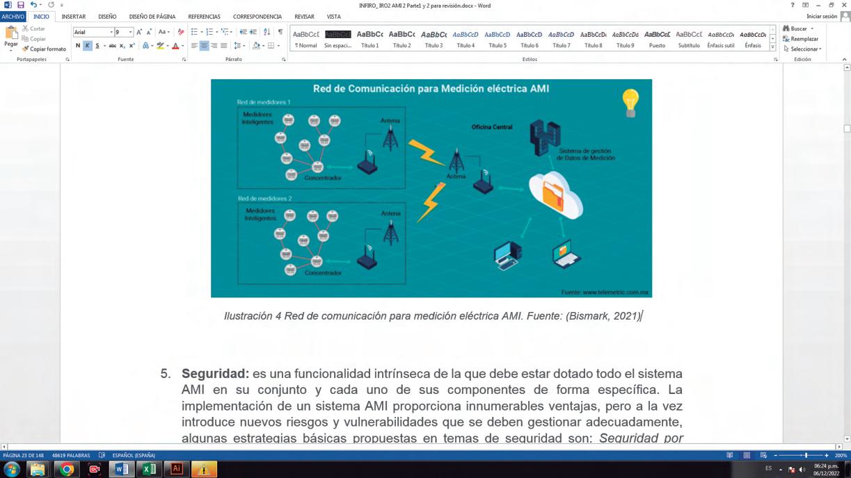Click yellow text highlight color button
The width and height of the screenshot is (851, 478).
click(160, 46)
